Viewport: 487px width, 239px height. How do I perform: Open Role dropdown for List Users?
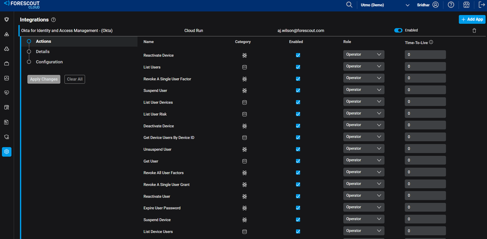[x=363, y=66]
